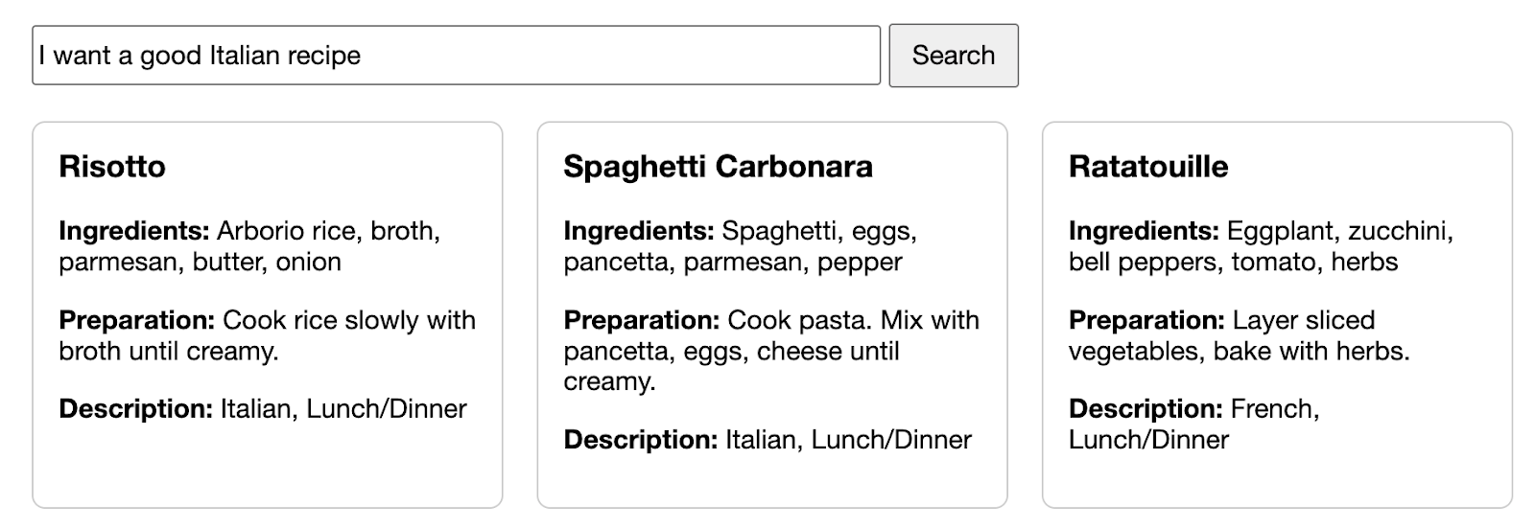Image resolution: width=1535 pixels, height=528 pixels.
Task: Choose the Ratatouille recipe title
Action: [1148, 167]
